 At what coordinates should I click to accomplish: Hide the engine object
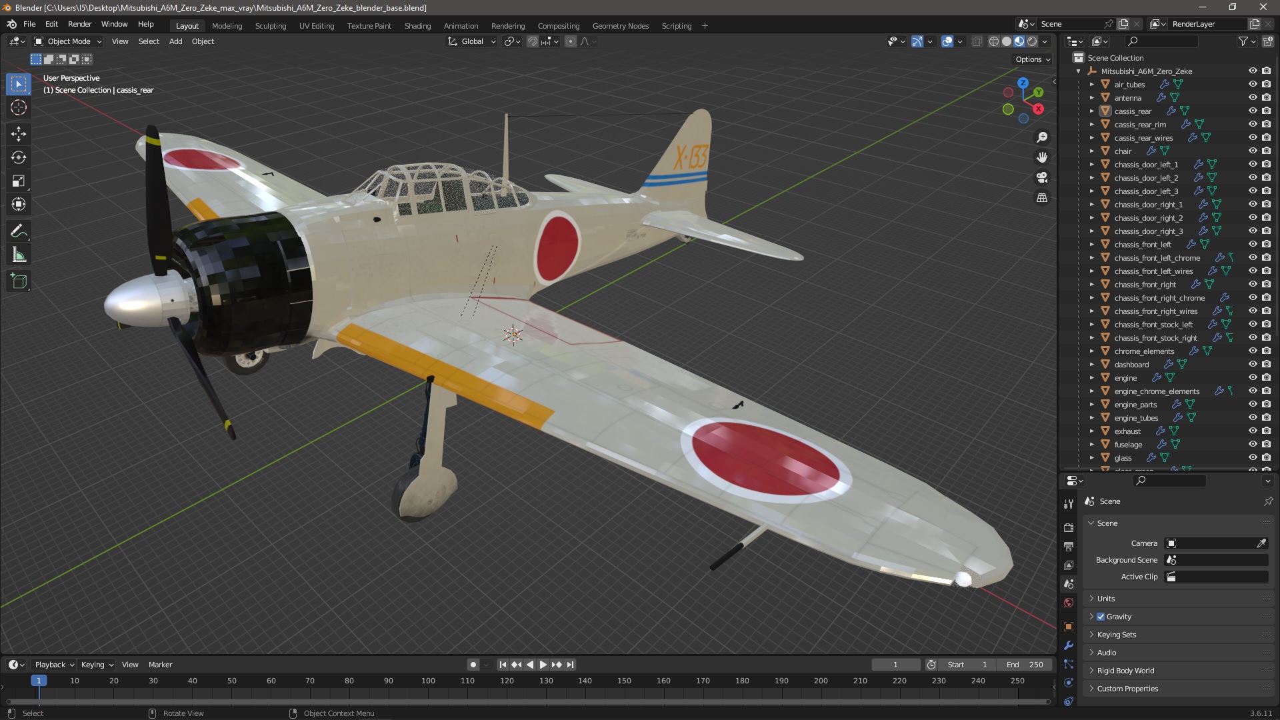[1253, 377]
